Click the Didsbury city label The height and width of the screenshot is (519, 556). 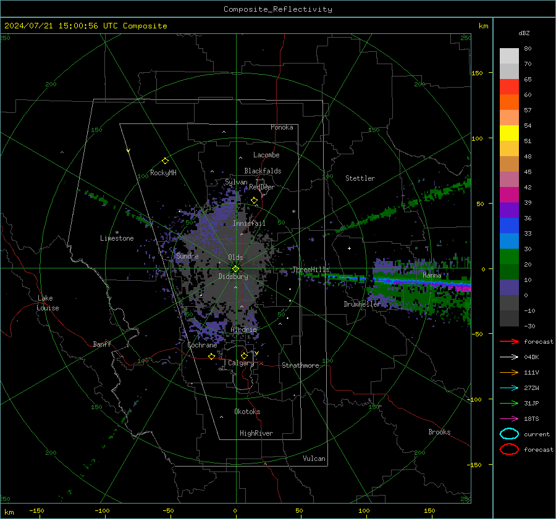click(x=233, y=276)
